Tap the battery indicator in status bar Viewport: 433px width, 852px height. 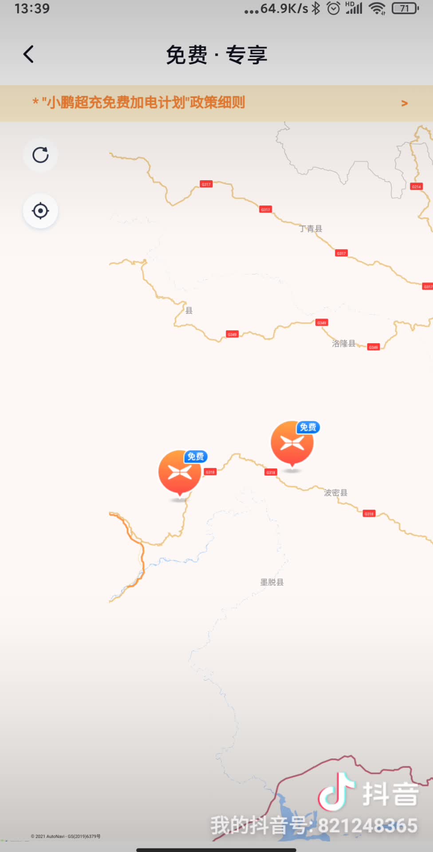pyautogui.click(x=405, y=8)
